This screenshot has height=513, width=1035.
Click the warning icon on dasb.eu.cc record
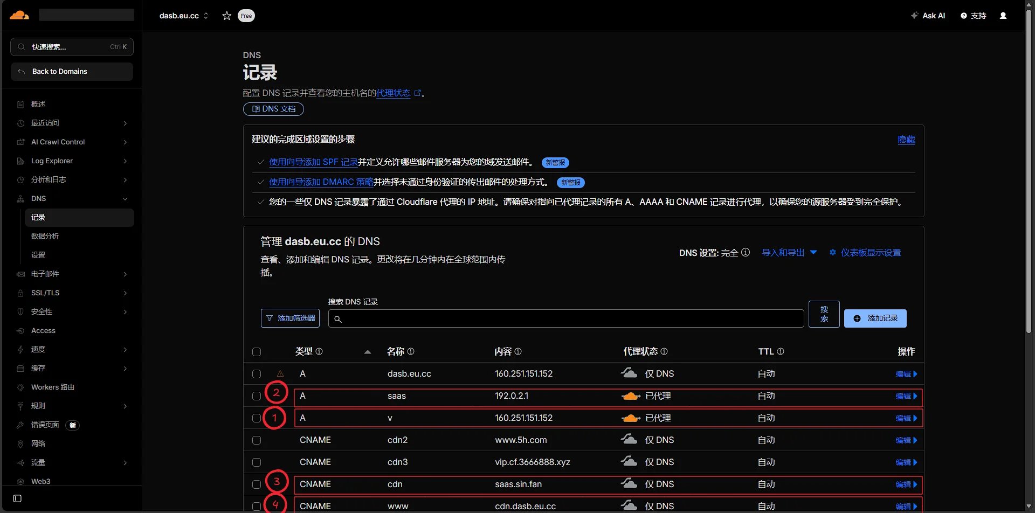point(280,373)
